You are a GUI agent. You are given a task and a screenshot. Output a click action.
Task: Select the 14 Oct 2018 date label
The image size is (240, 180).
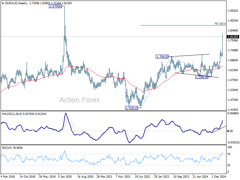click(x=27, y=176)
